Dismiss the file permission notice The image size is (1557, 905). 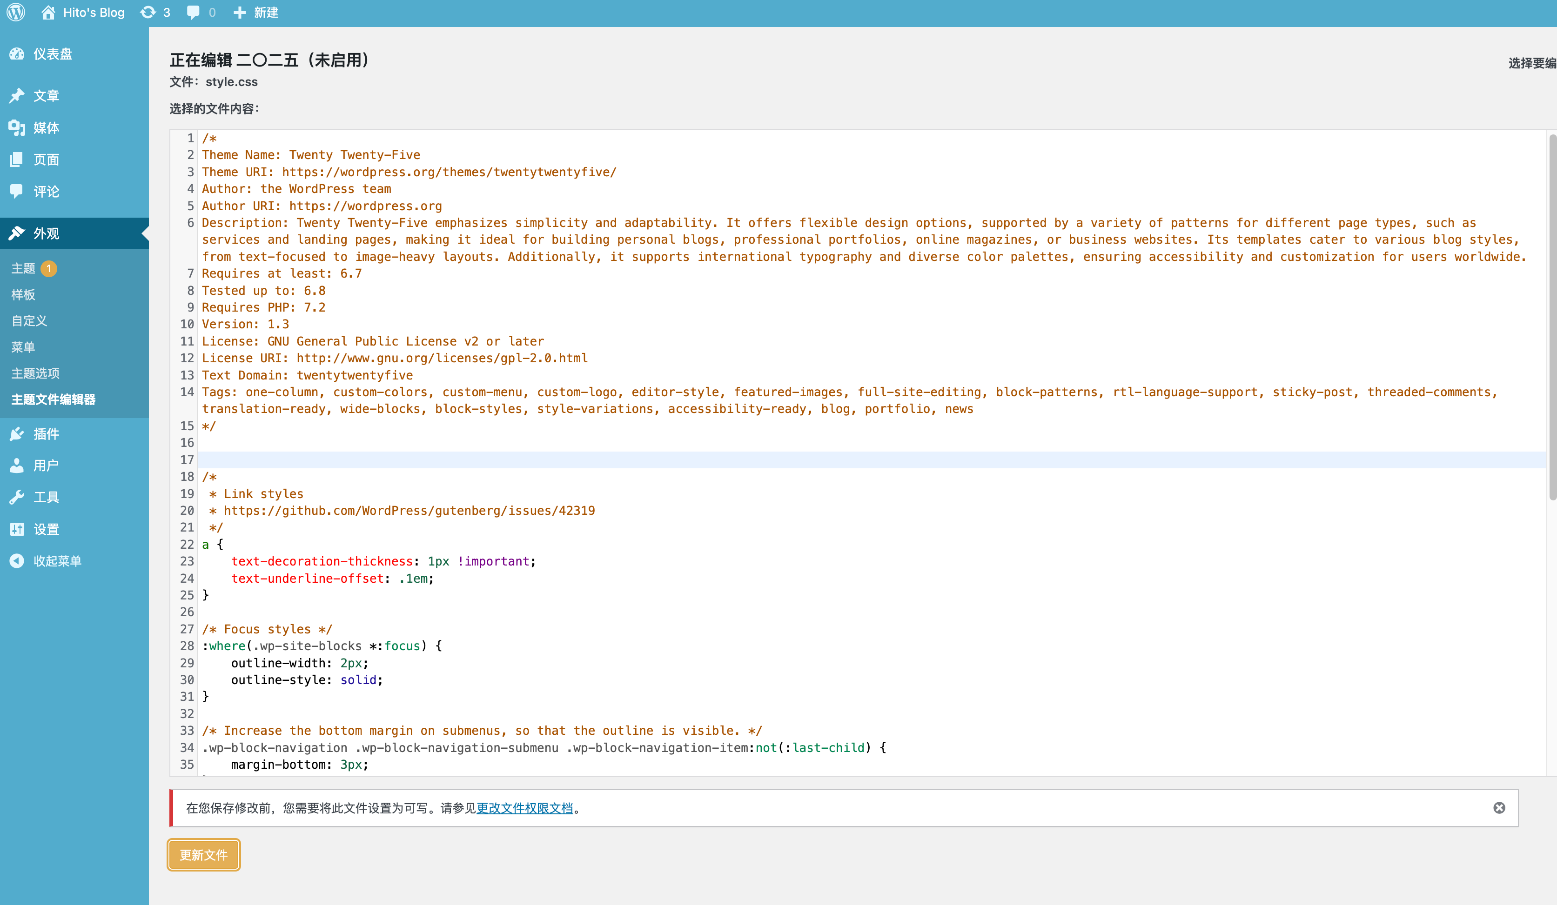[x=1500, y=807]
